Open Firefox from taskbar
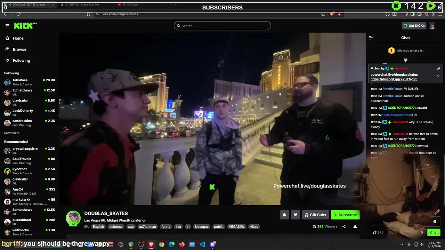 click(x=182, y=244)
